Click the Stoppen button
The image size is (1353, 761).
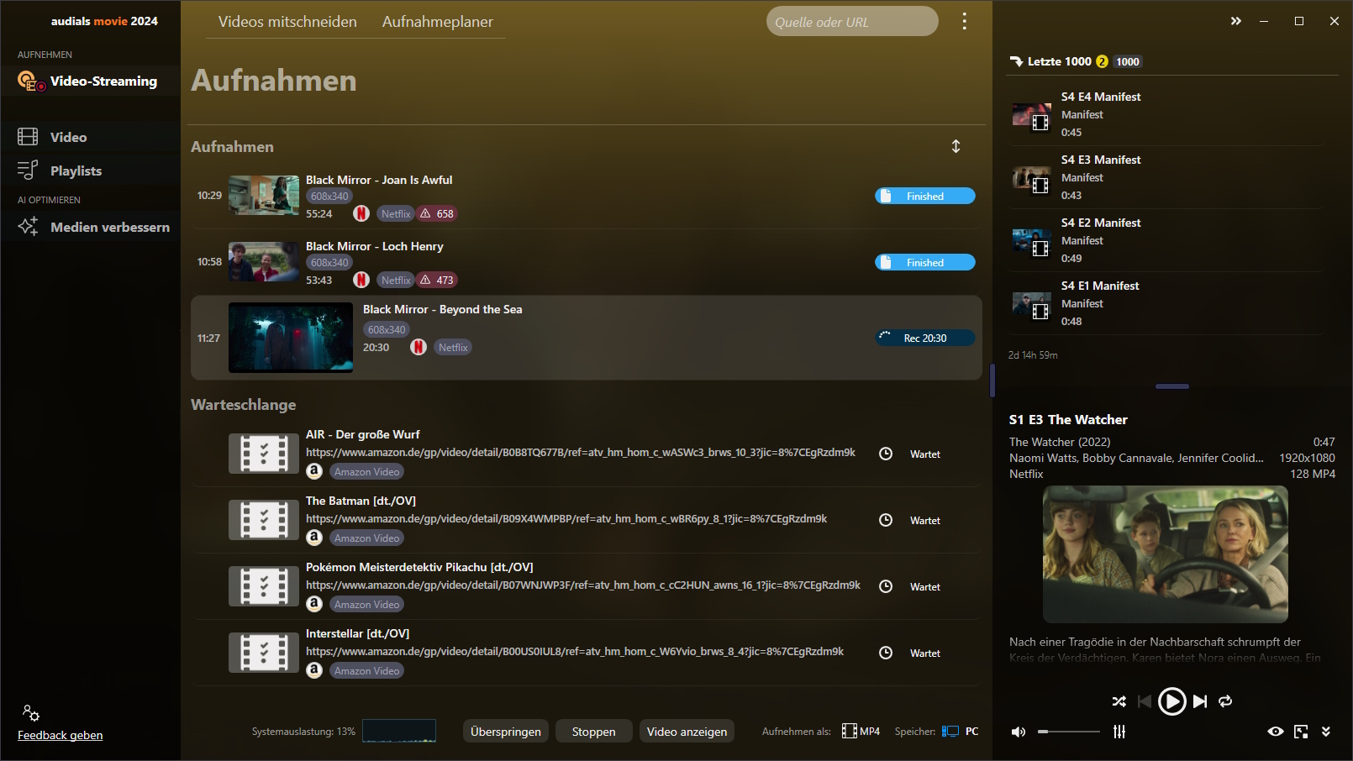coord(594,732)
